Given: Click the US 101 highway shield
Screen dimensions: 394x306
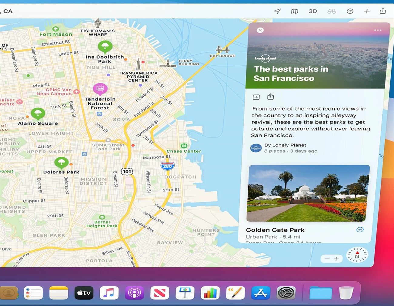Looking at the screenshot, I should (x=127, y=171).
